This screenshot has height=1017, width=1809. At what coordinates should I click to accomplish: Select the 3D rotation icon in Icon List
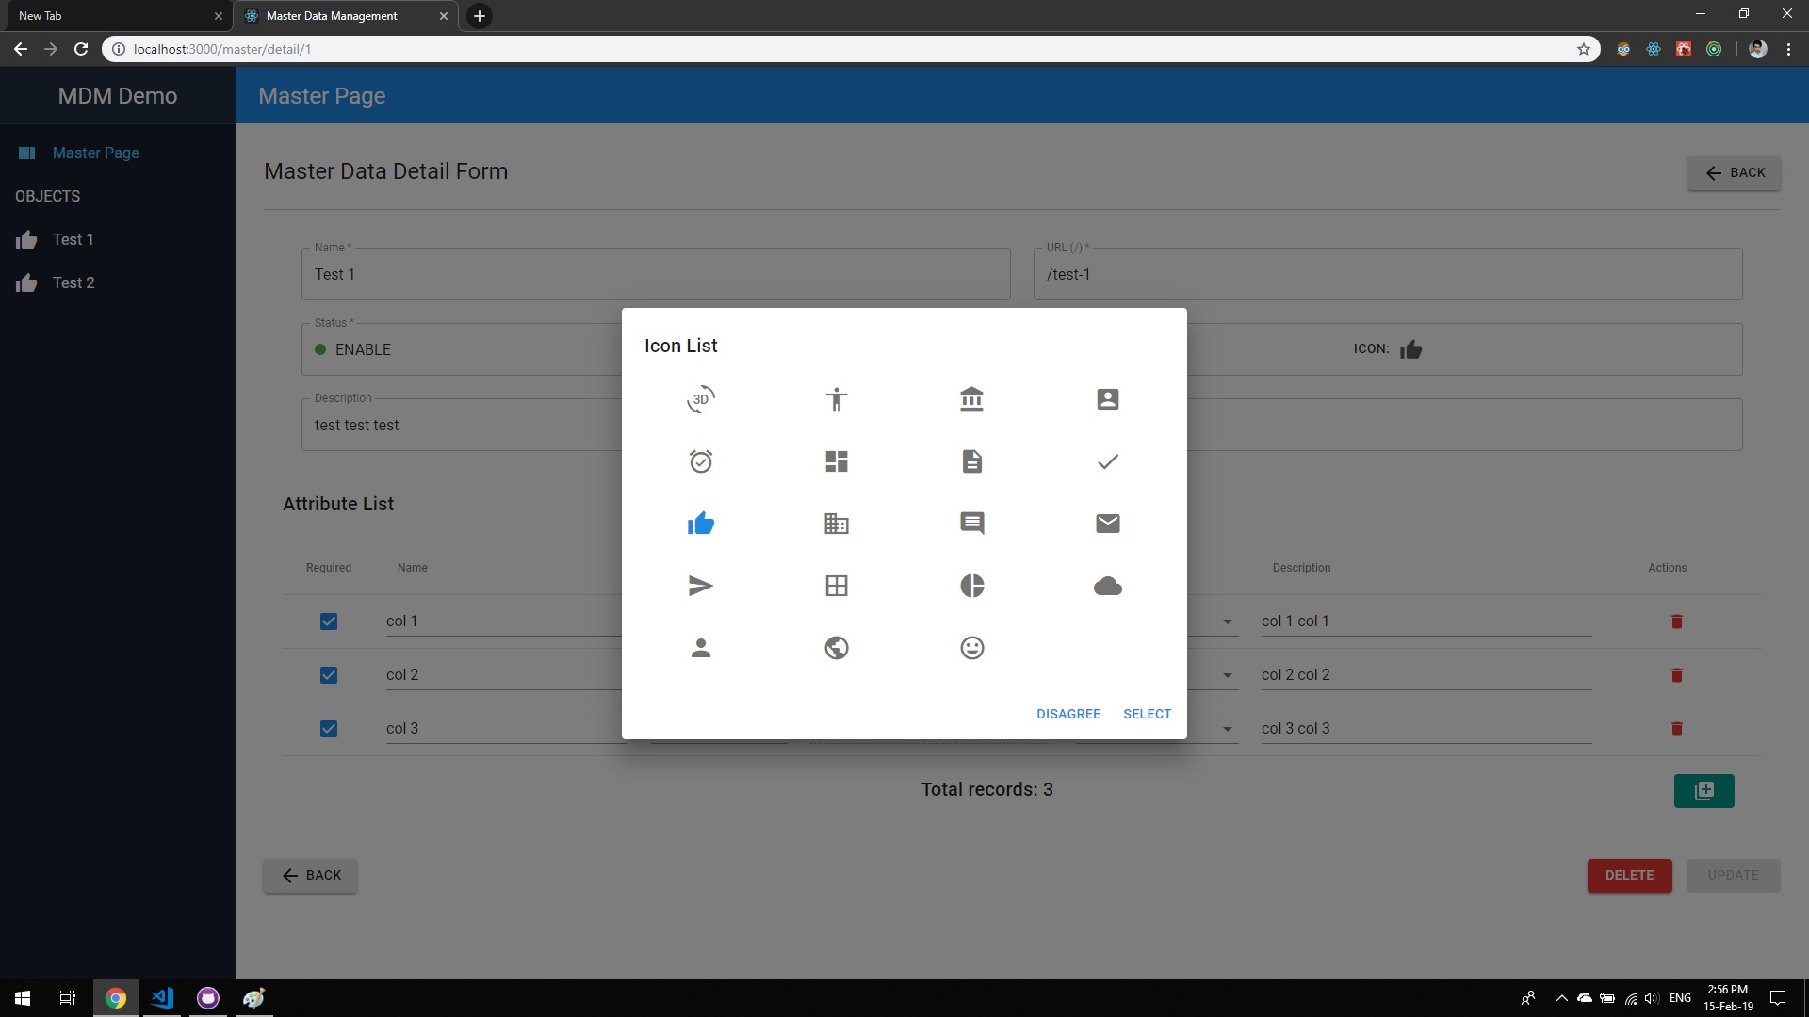tap(700, 399)
